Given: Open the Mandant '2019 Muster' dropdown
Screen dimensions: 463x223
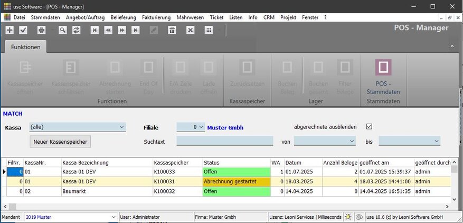Looking at the screenshot, I should point(71,217).
